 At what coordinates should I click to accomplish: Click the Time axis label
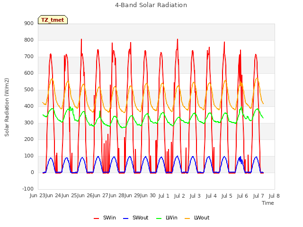[x=268, y=203]
